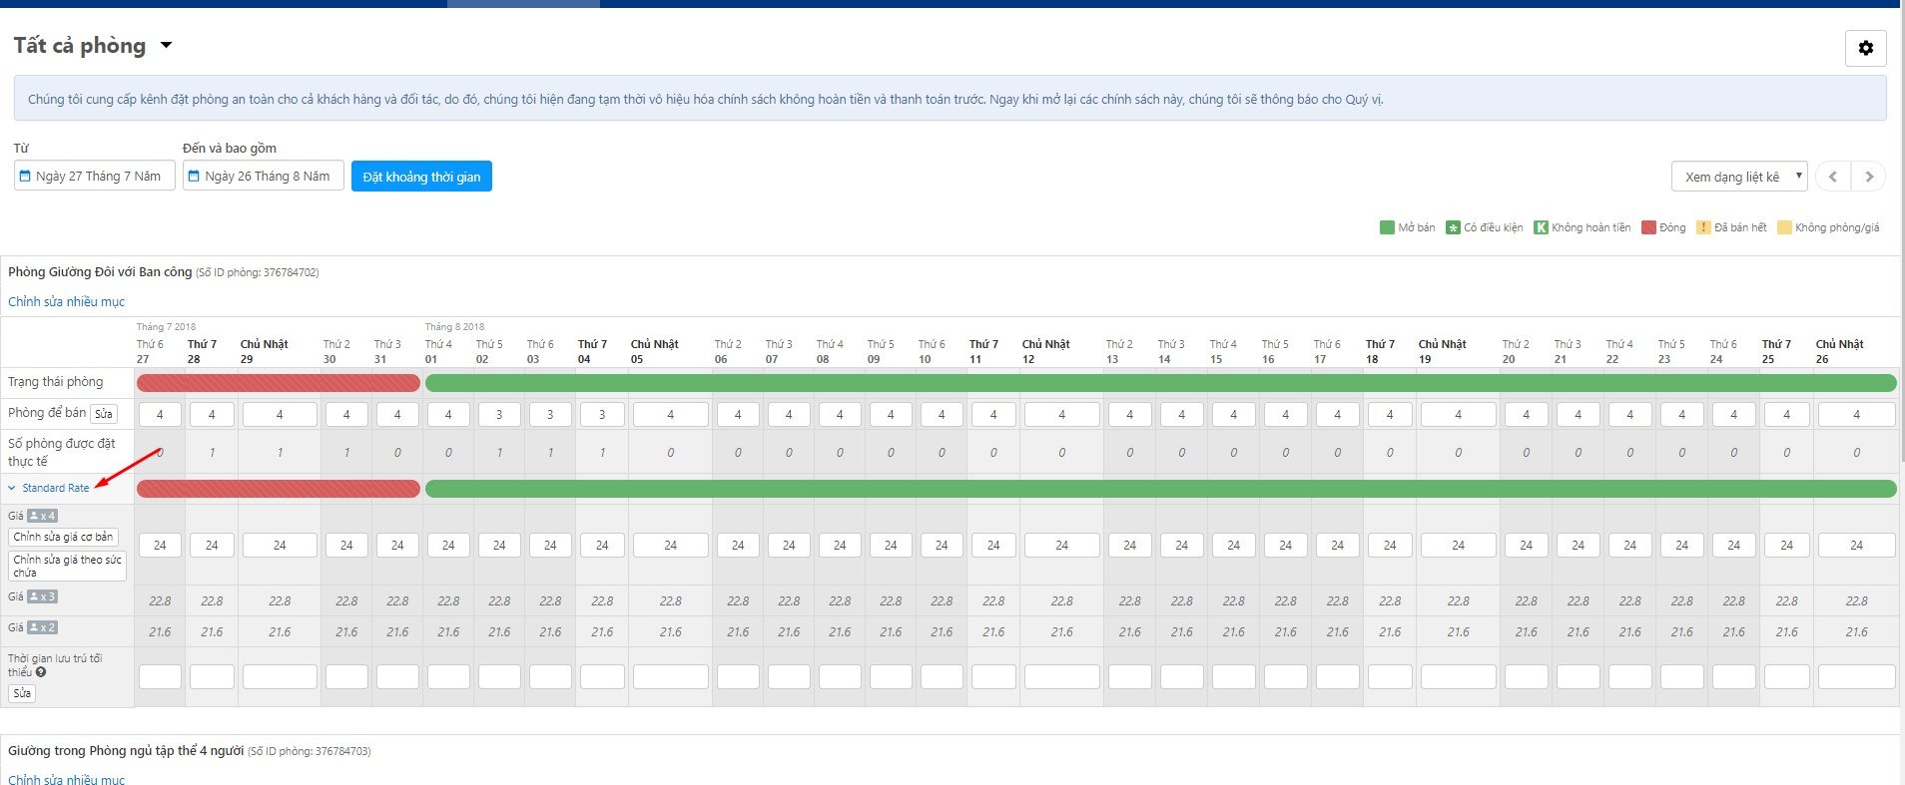Open the settings gear button
1905x785 pixels.
click(1865, 48)
